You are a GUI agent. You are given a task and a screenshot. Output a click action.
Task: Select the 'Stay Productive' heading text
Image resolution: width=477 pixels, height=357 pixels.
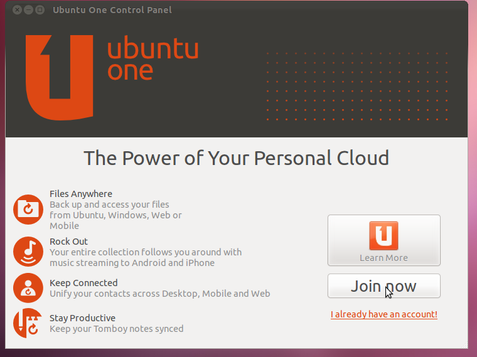[x=82, y=318]
